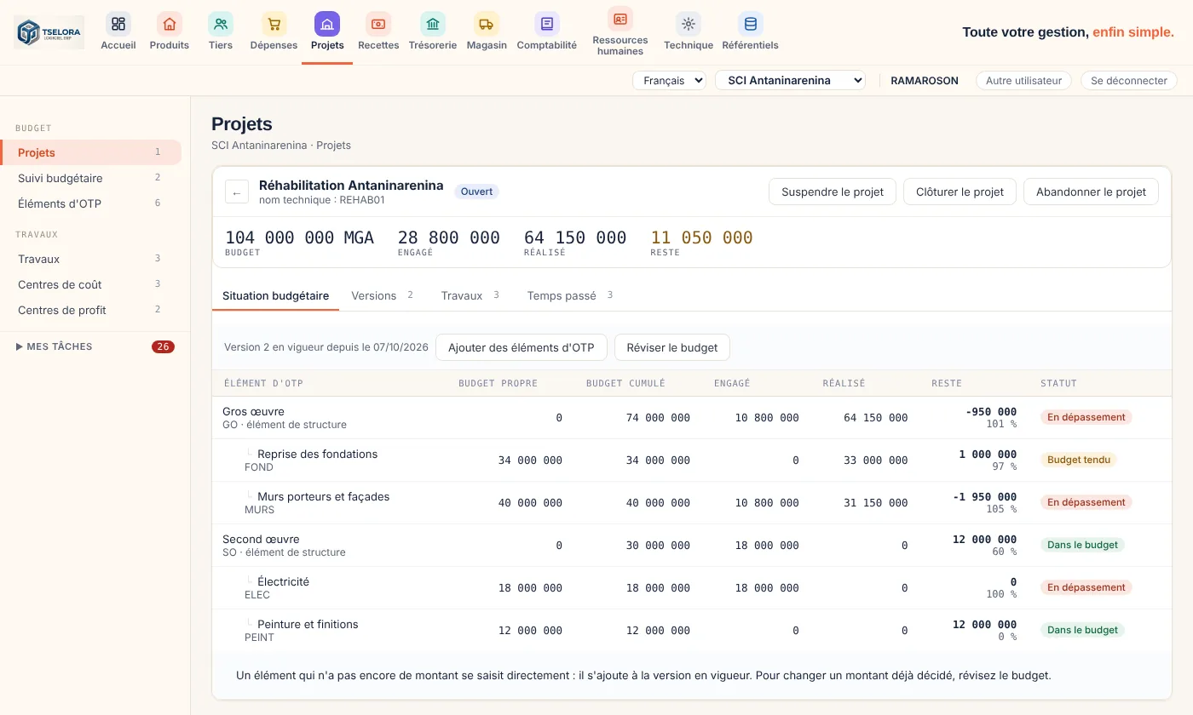Click the Murs porteurs et façades row

pos(691,503)
